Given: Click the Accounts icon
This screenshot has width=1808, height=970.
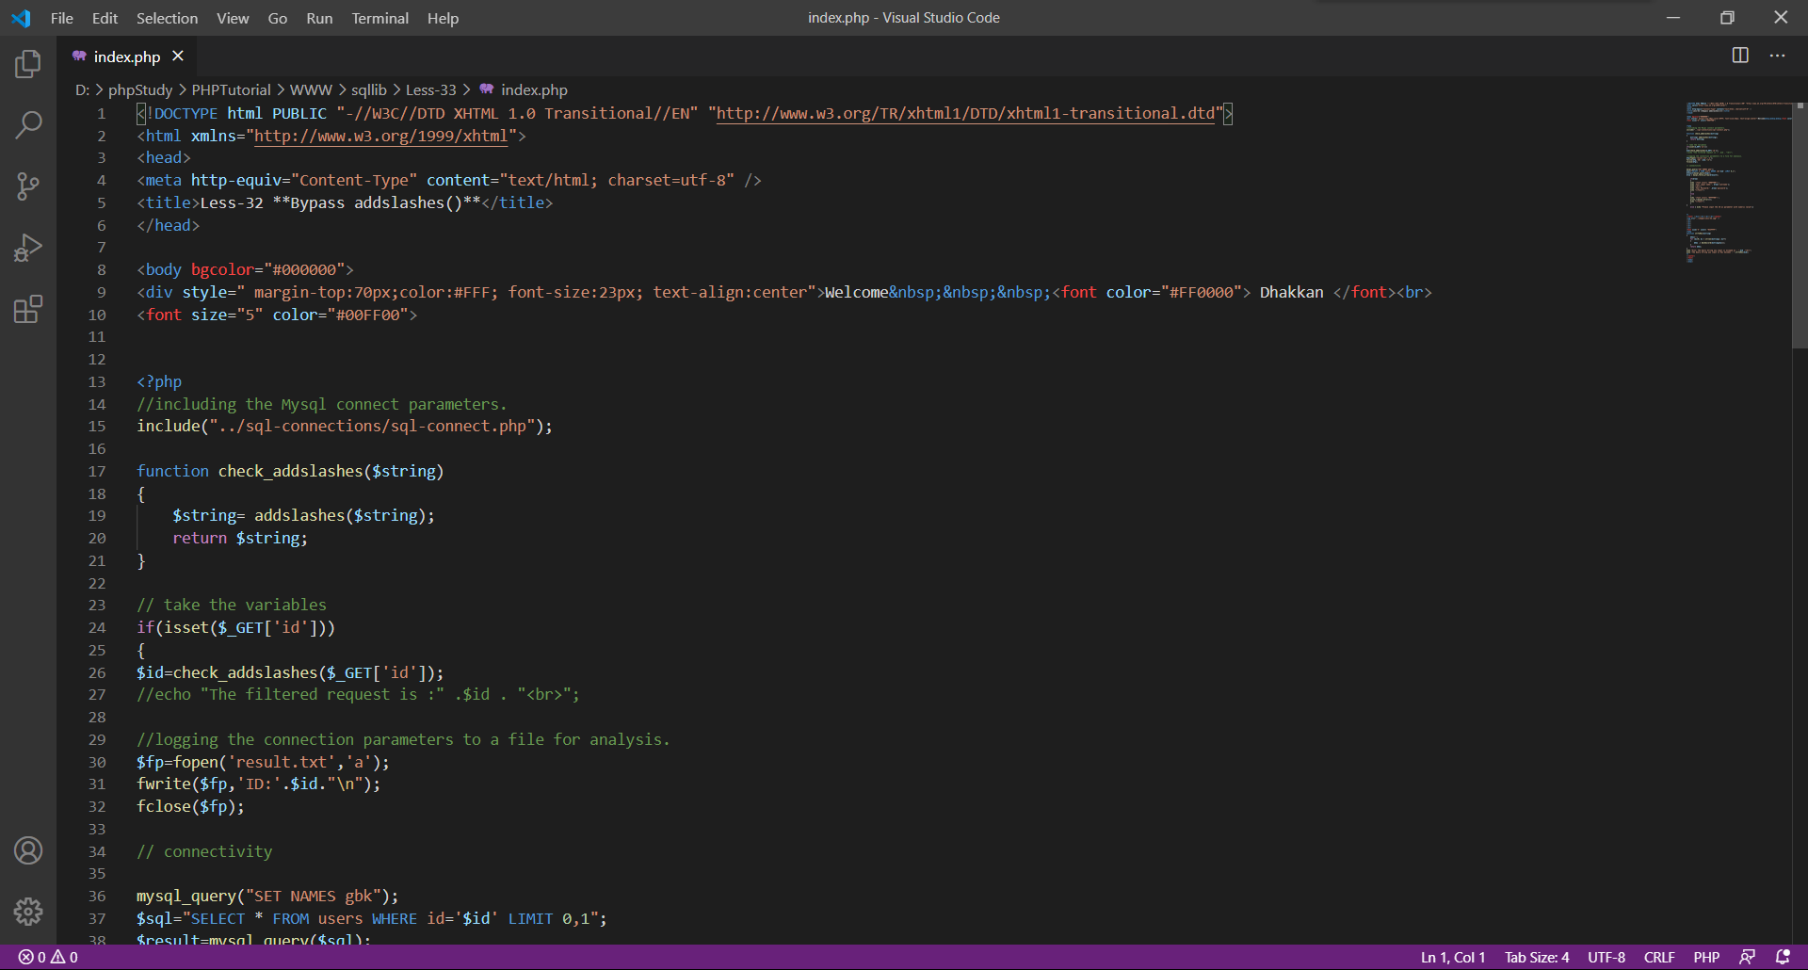Looking at the screenshot, I should click(28, 850).
